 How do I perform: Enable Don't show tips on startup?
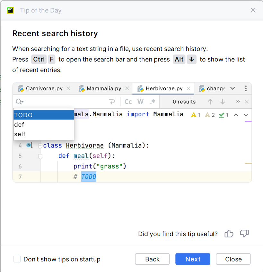click(x=17, y=259)
